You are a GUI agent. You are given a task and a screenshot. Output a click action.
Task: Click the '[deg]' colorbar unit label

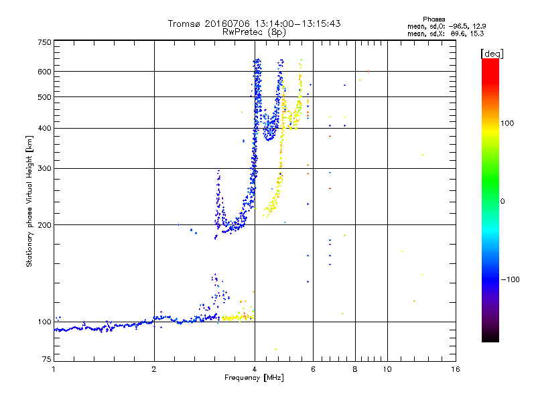pos(492,54)
